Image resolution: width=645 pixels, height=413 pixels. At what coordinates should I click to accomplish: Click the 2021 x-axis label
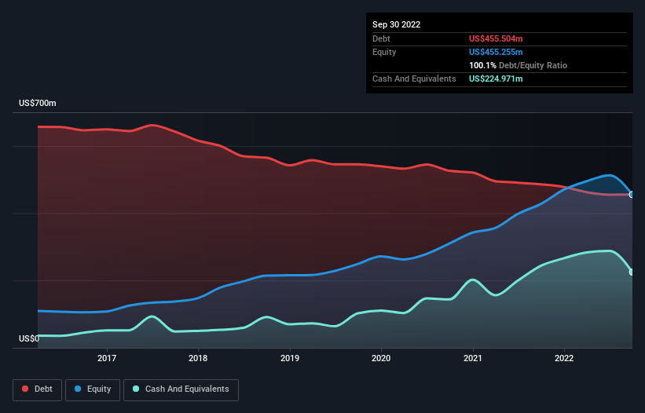[x=473, y=358]
